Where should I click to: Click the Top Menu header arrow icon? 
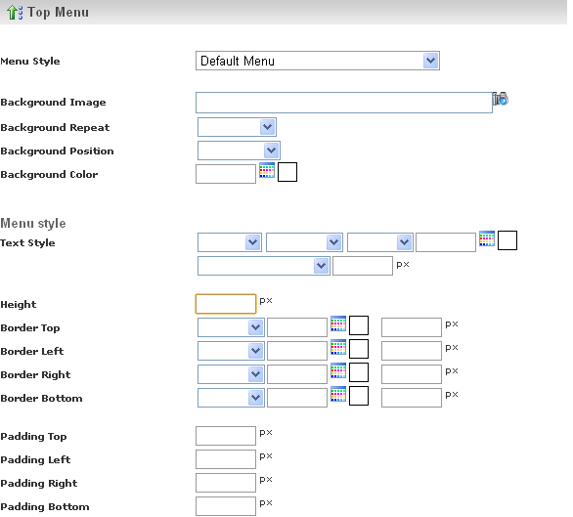(15, 12)
